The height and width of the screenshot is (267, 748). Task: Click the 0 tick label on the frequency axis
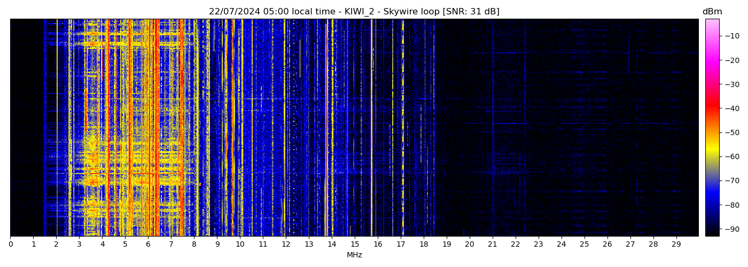pos(11,245)
